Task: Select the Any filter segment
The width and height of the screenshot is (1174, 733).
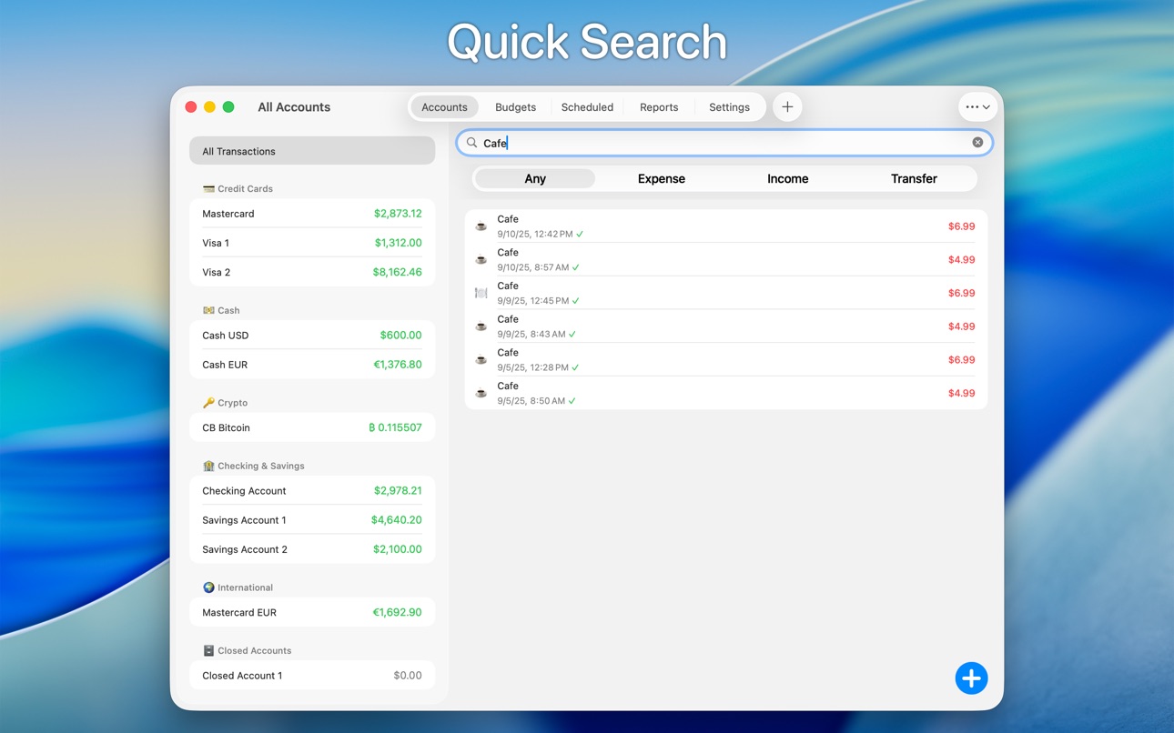Action: tap(535, 179)
